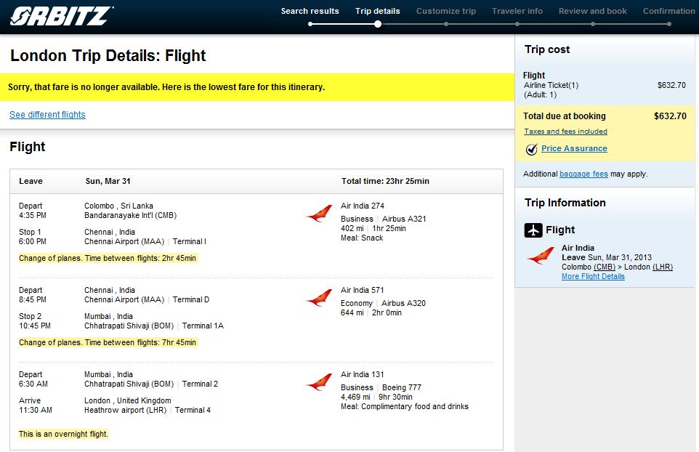The height and width of the screenshot is (452, 699).
Task: Select the Trip details step
Action: tap(378, 11)
